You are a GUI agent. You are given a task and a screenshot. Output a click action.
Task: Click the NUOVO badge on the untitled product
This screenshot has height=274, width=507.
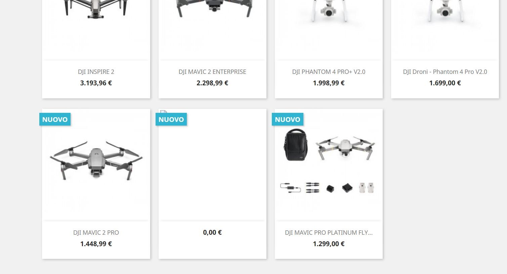click(171, 119)
